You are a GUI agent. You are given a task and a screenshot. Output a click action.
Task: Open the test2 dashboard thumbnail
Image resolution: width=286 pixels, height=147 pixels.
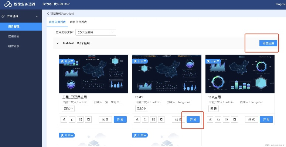tap(167, 74)
